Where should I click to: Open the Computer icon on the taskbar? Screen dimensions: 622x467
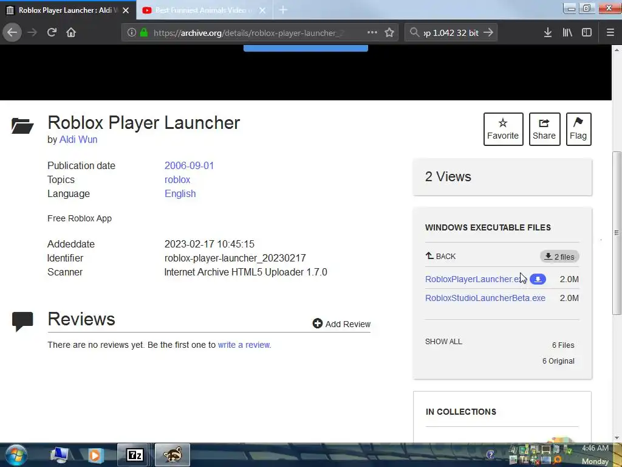coord(60,455)
